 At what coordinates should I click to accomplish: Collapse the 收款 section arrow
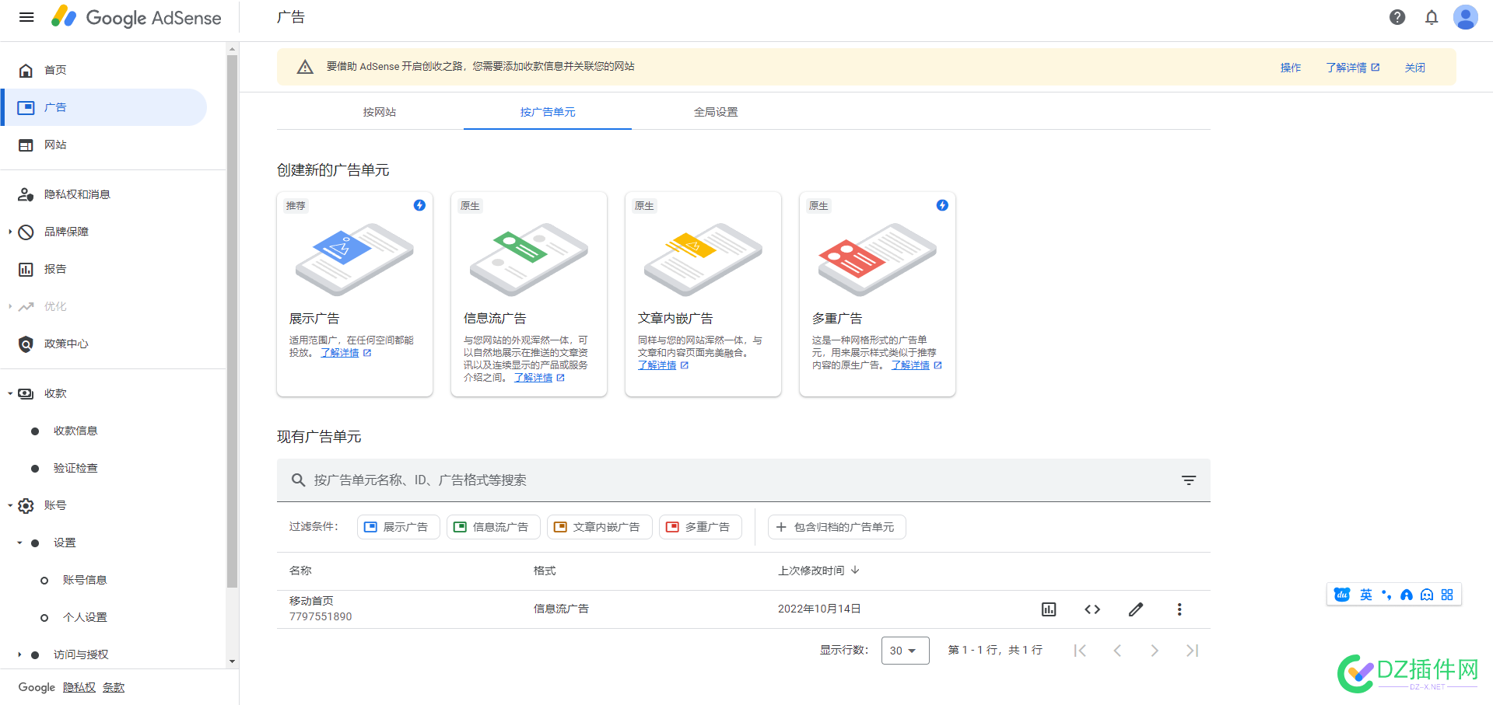[10, 393]
